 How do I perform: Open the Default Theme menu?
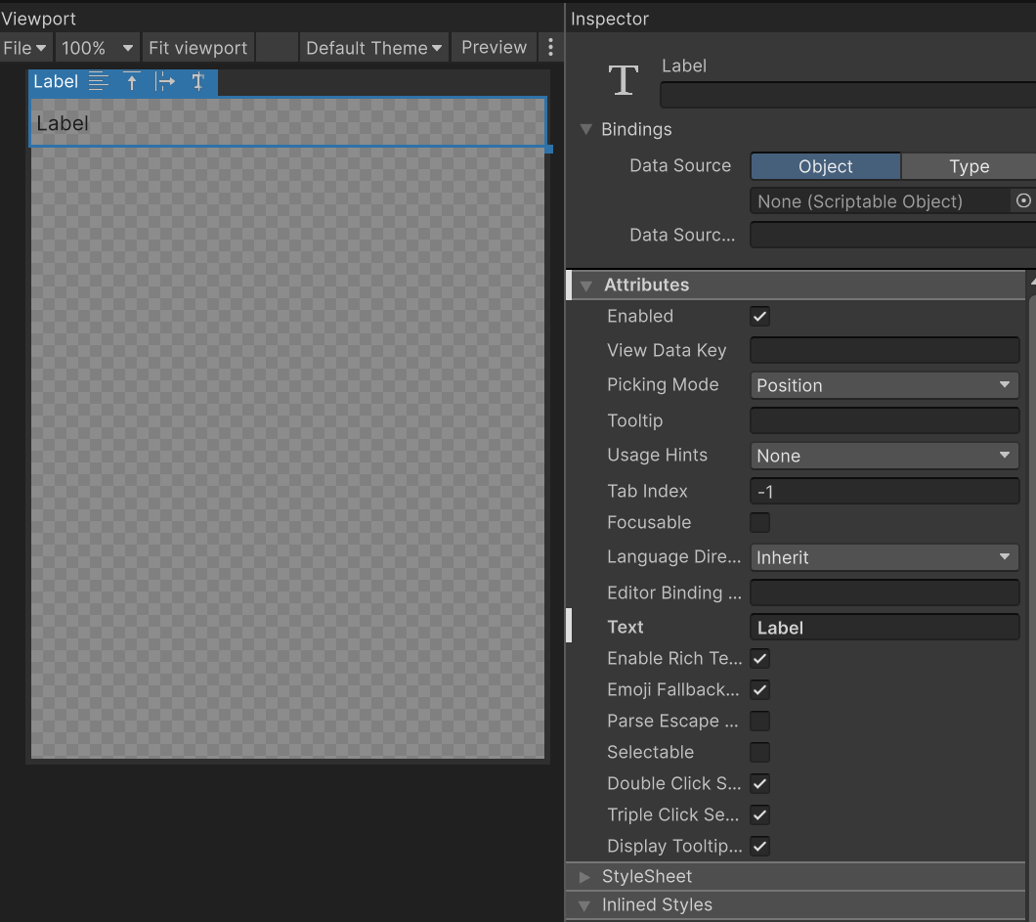pos(374,48)
